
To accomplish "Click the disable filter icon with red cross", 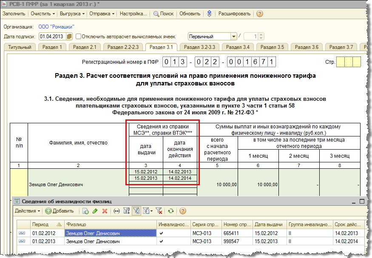I will pos(159,211).
